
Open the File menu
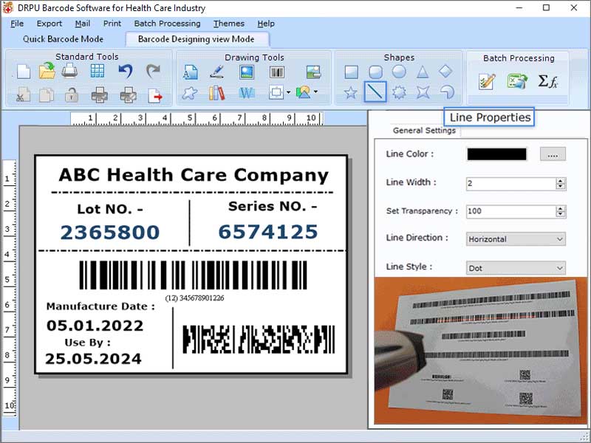click(x=17, y=24)
